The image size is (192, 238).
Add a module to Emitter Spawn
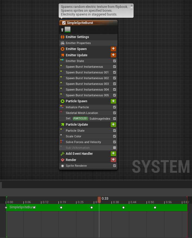click(x=113, y=49)
